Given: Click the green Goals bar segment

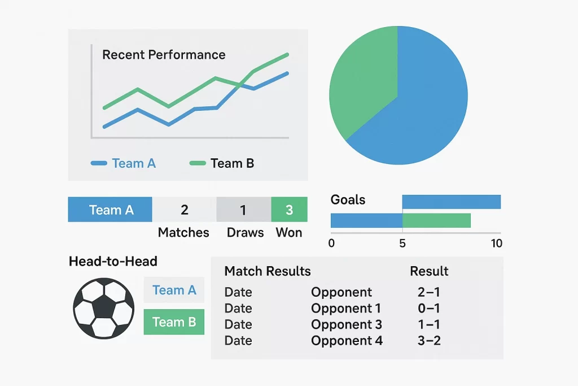Looking at the screenshot, I should coord(436,220).
